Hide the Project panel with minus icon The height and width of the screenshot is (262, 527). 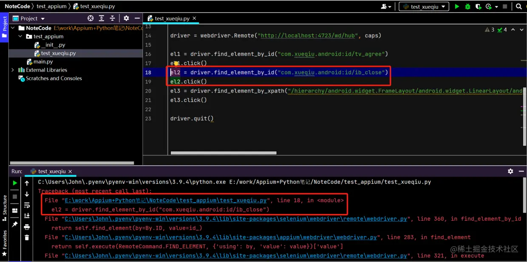coord(137,18)
